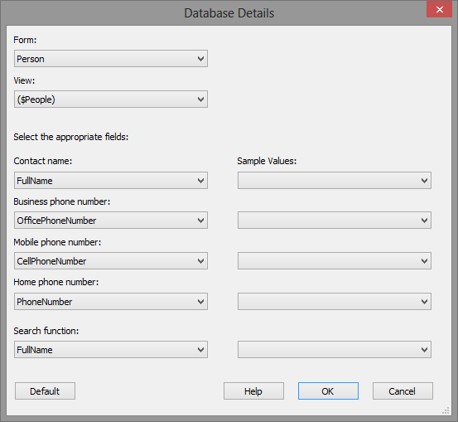Image resolution: width=458 pixels, height=422 pixels.
Task: Open the Form dropdown showing Person
Action: [x=111, y=59]
